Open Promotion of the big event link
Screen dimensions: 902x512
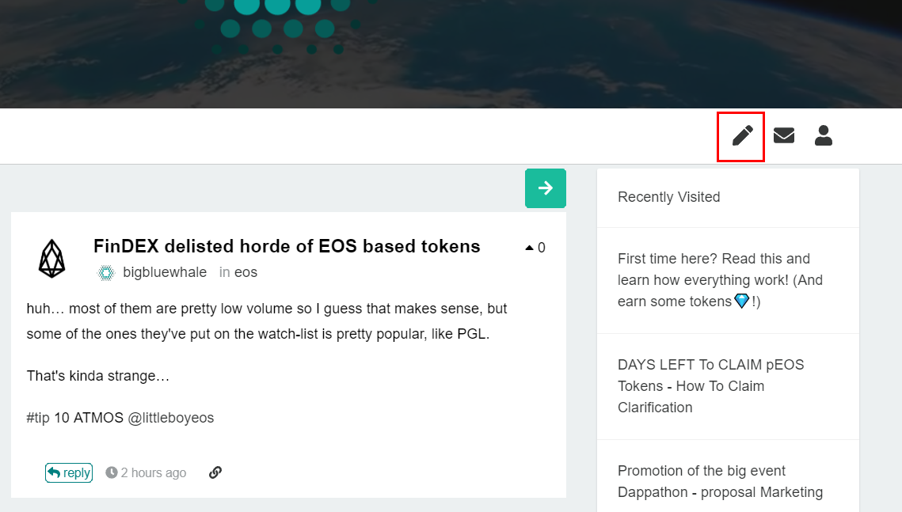point(720,482)
